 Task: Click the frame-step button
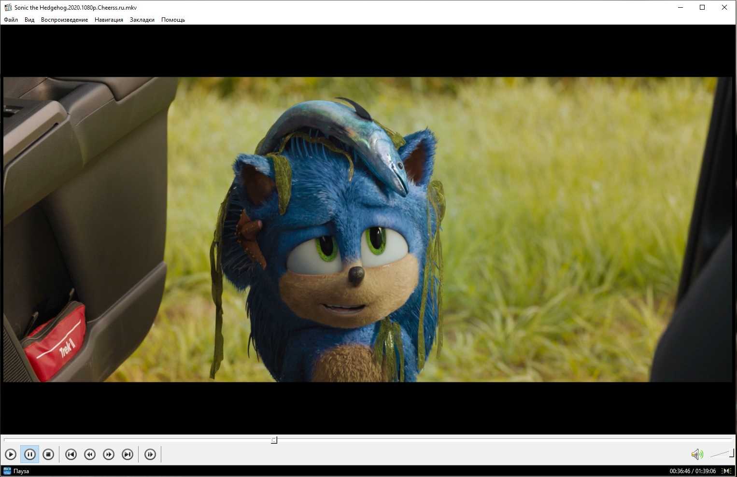[150, 454]
